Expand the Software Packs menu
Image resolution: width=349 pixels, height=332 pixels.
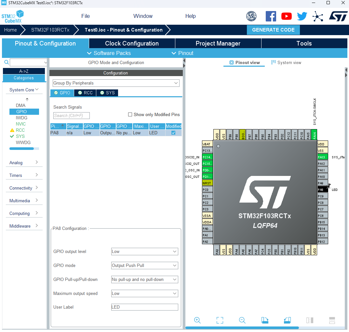(x=109, y=53)
